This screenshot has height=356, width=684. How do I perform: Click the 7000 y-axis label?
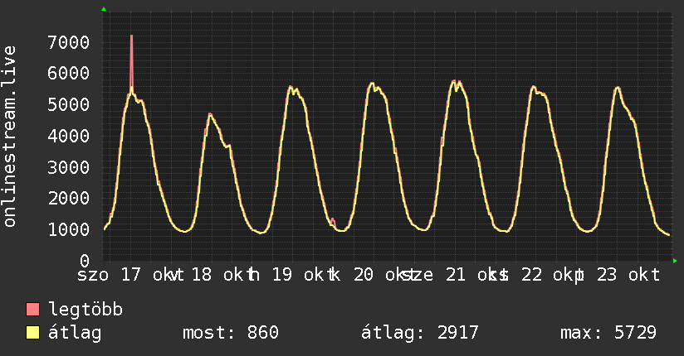click(69, 43)
